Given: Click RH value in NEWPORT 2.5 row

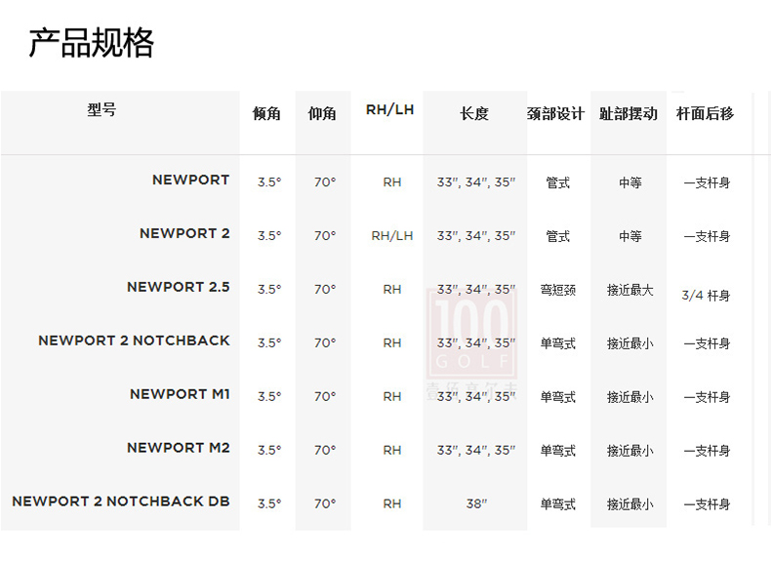Looking at the screenshot, I should pyautogui.click(x=392, y=290).
